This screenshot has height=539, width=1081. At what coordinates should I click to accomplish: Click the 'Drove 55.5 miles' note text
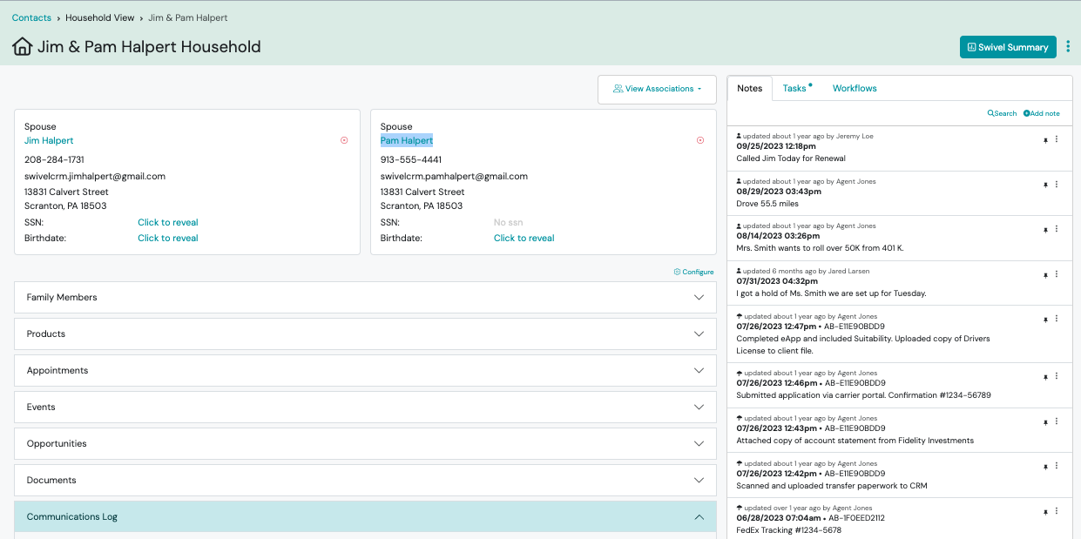point(767,204)
